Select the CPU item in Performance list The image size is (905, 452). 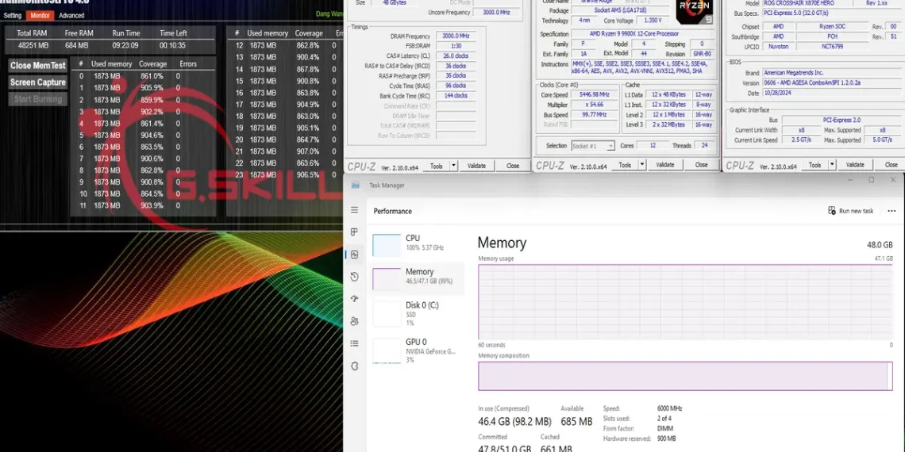coord(417,245)
